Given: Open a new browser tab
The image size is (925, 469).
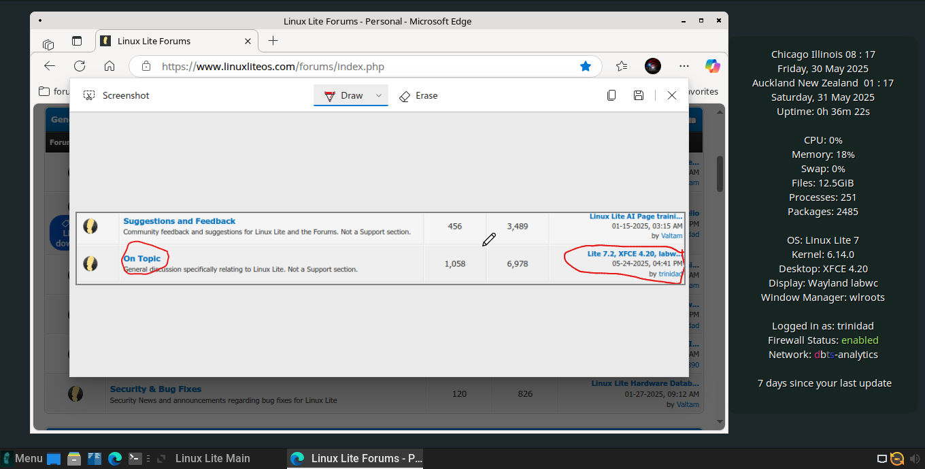Looking at the screenshot, I should coord(273,41).
